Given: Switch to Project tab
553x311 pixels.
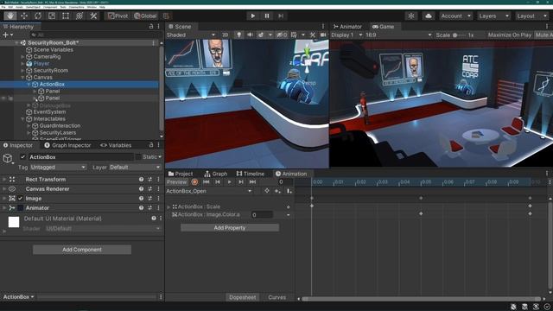Looking at the screenshot, I should [x=181, y=174].
